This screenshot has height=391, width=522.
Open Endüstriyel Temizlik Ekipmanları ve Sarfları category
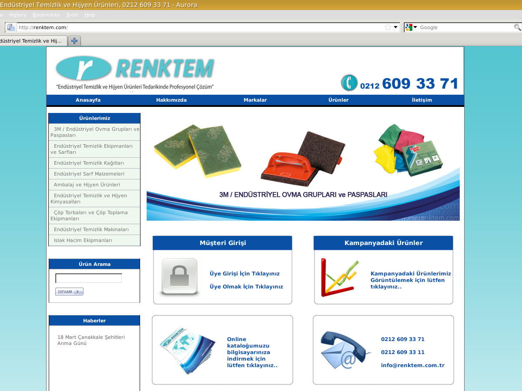pos(94,149)
